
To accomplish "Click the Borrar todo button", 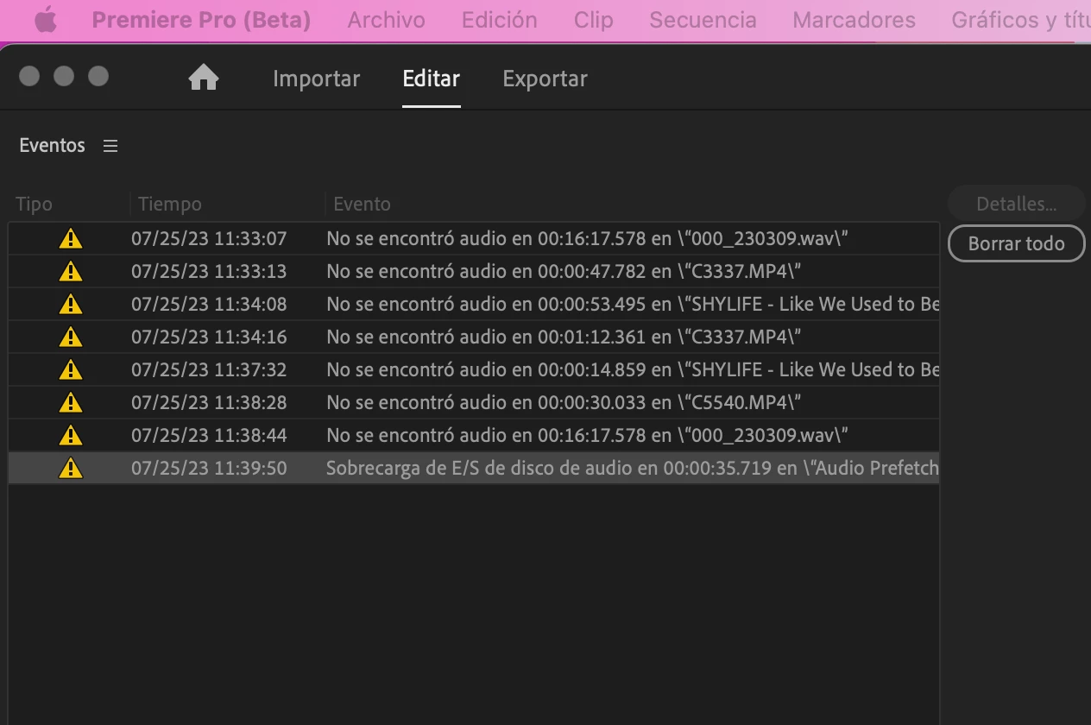I will [x=1016, y=243].
